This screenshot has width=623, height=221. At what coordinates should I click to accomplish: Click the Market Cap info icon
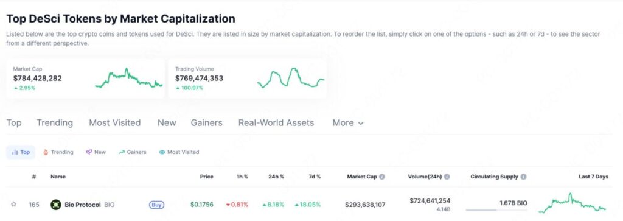tap(382, 177)
